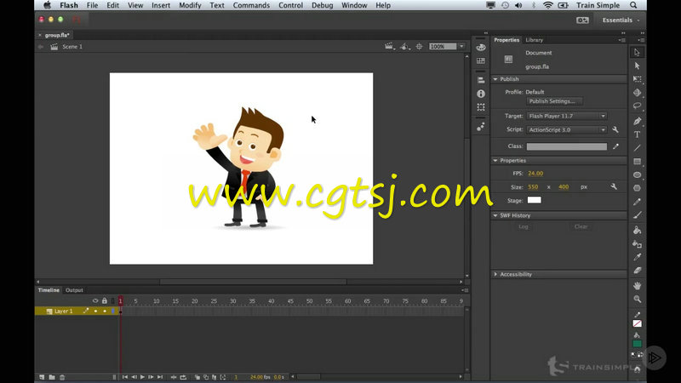
Task: Step forward one frame
Action: (151, 377)
